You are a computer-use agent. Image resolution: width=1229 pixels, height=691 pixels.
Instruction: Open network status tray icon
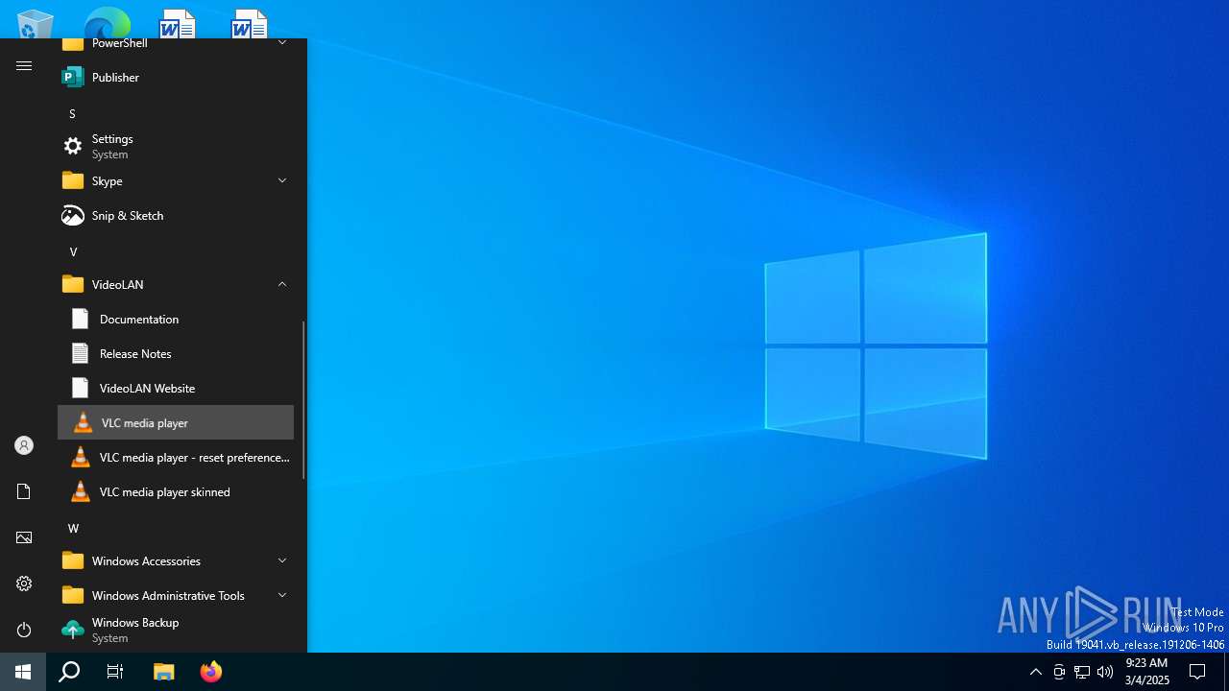(1082, 672)
